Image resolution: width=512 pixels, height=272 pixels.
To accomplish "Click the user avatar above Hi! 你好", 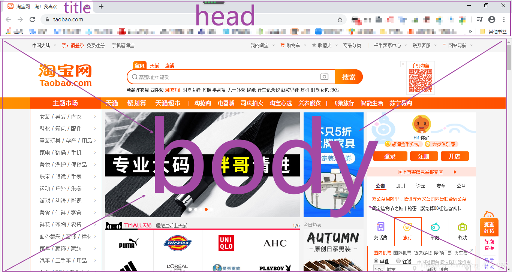I will tap(421, 125).
